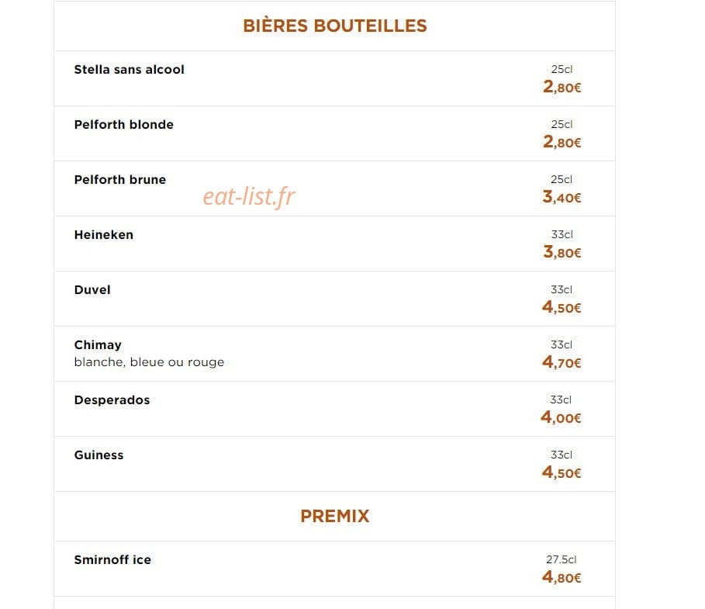
Task: Click the 3,80€ Heineken price
Action: pos(562,252)
